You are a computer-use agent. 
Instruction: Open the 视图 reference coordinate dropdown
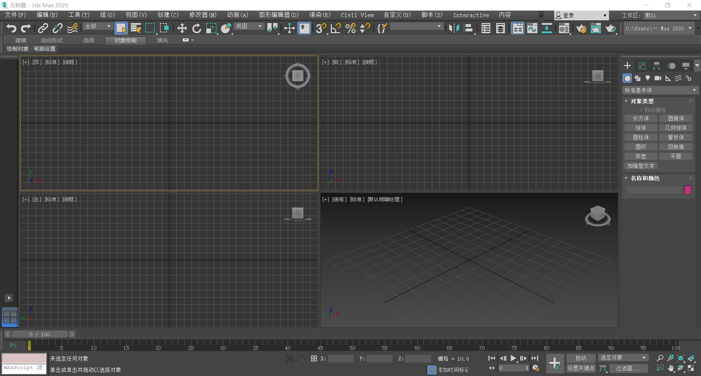(249, 26)
